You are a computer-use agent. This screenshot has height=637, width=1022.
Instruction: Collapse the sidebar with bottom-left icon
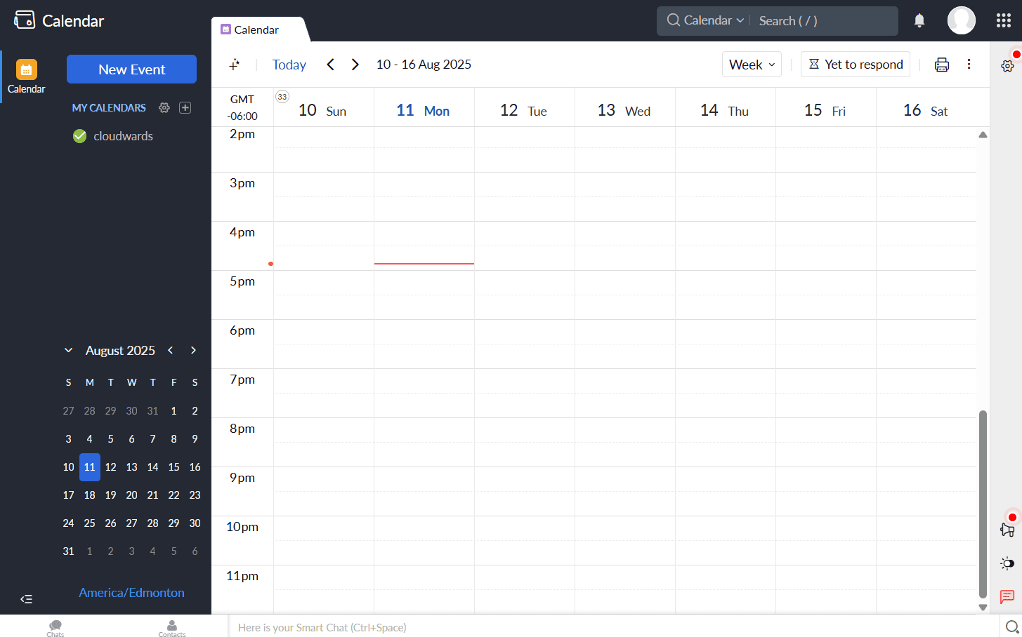pyautogui.click(x=26, y=599)
